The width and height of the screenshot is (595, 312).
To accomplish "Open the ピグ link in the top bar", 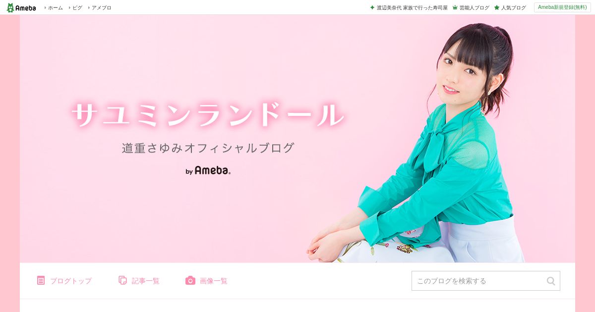I will (x=77, y=8).
